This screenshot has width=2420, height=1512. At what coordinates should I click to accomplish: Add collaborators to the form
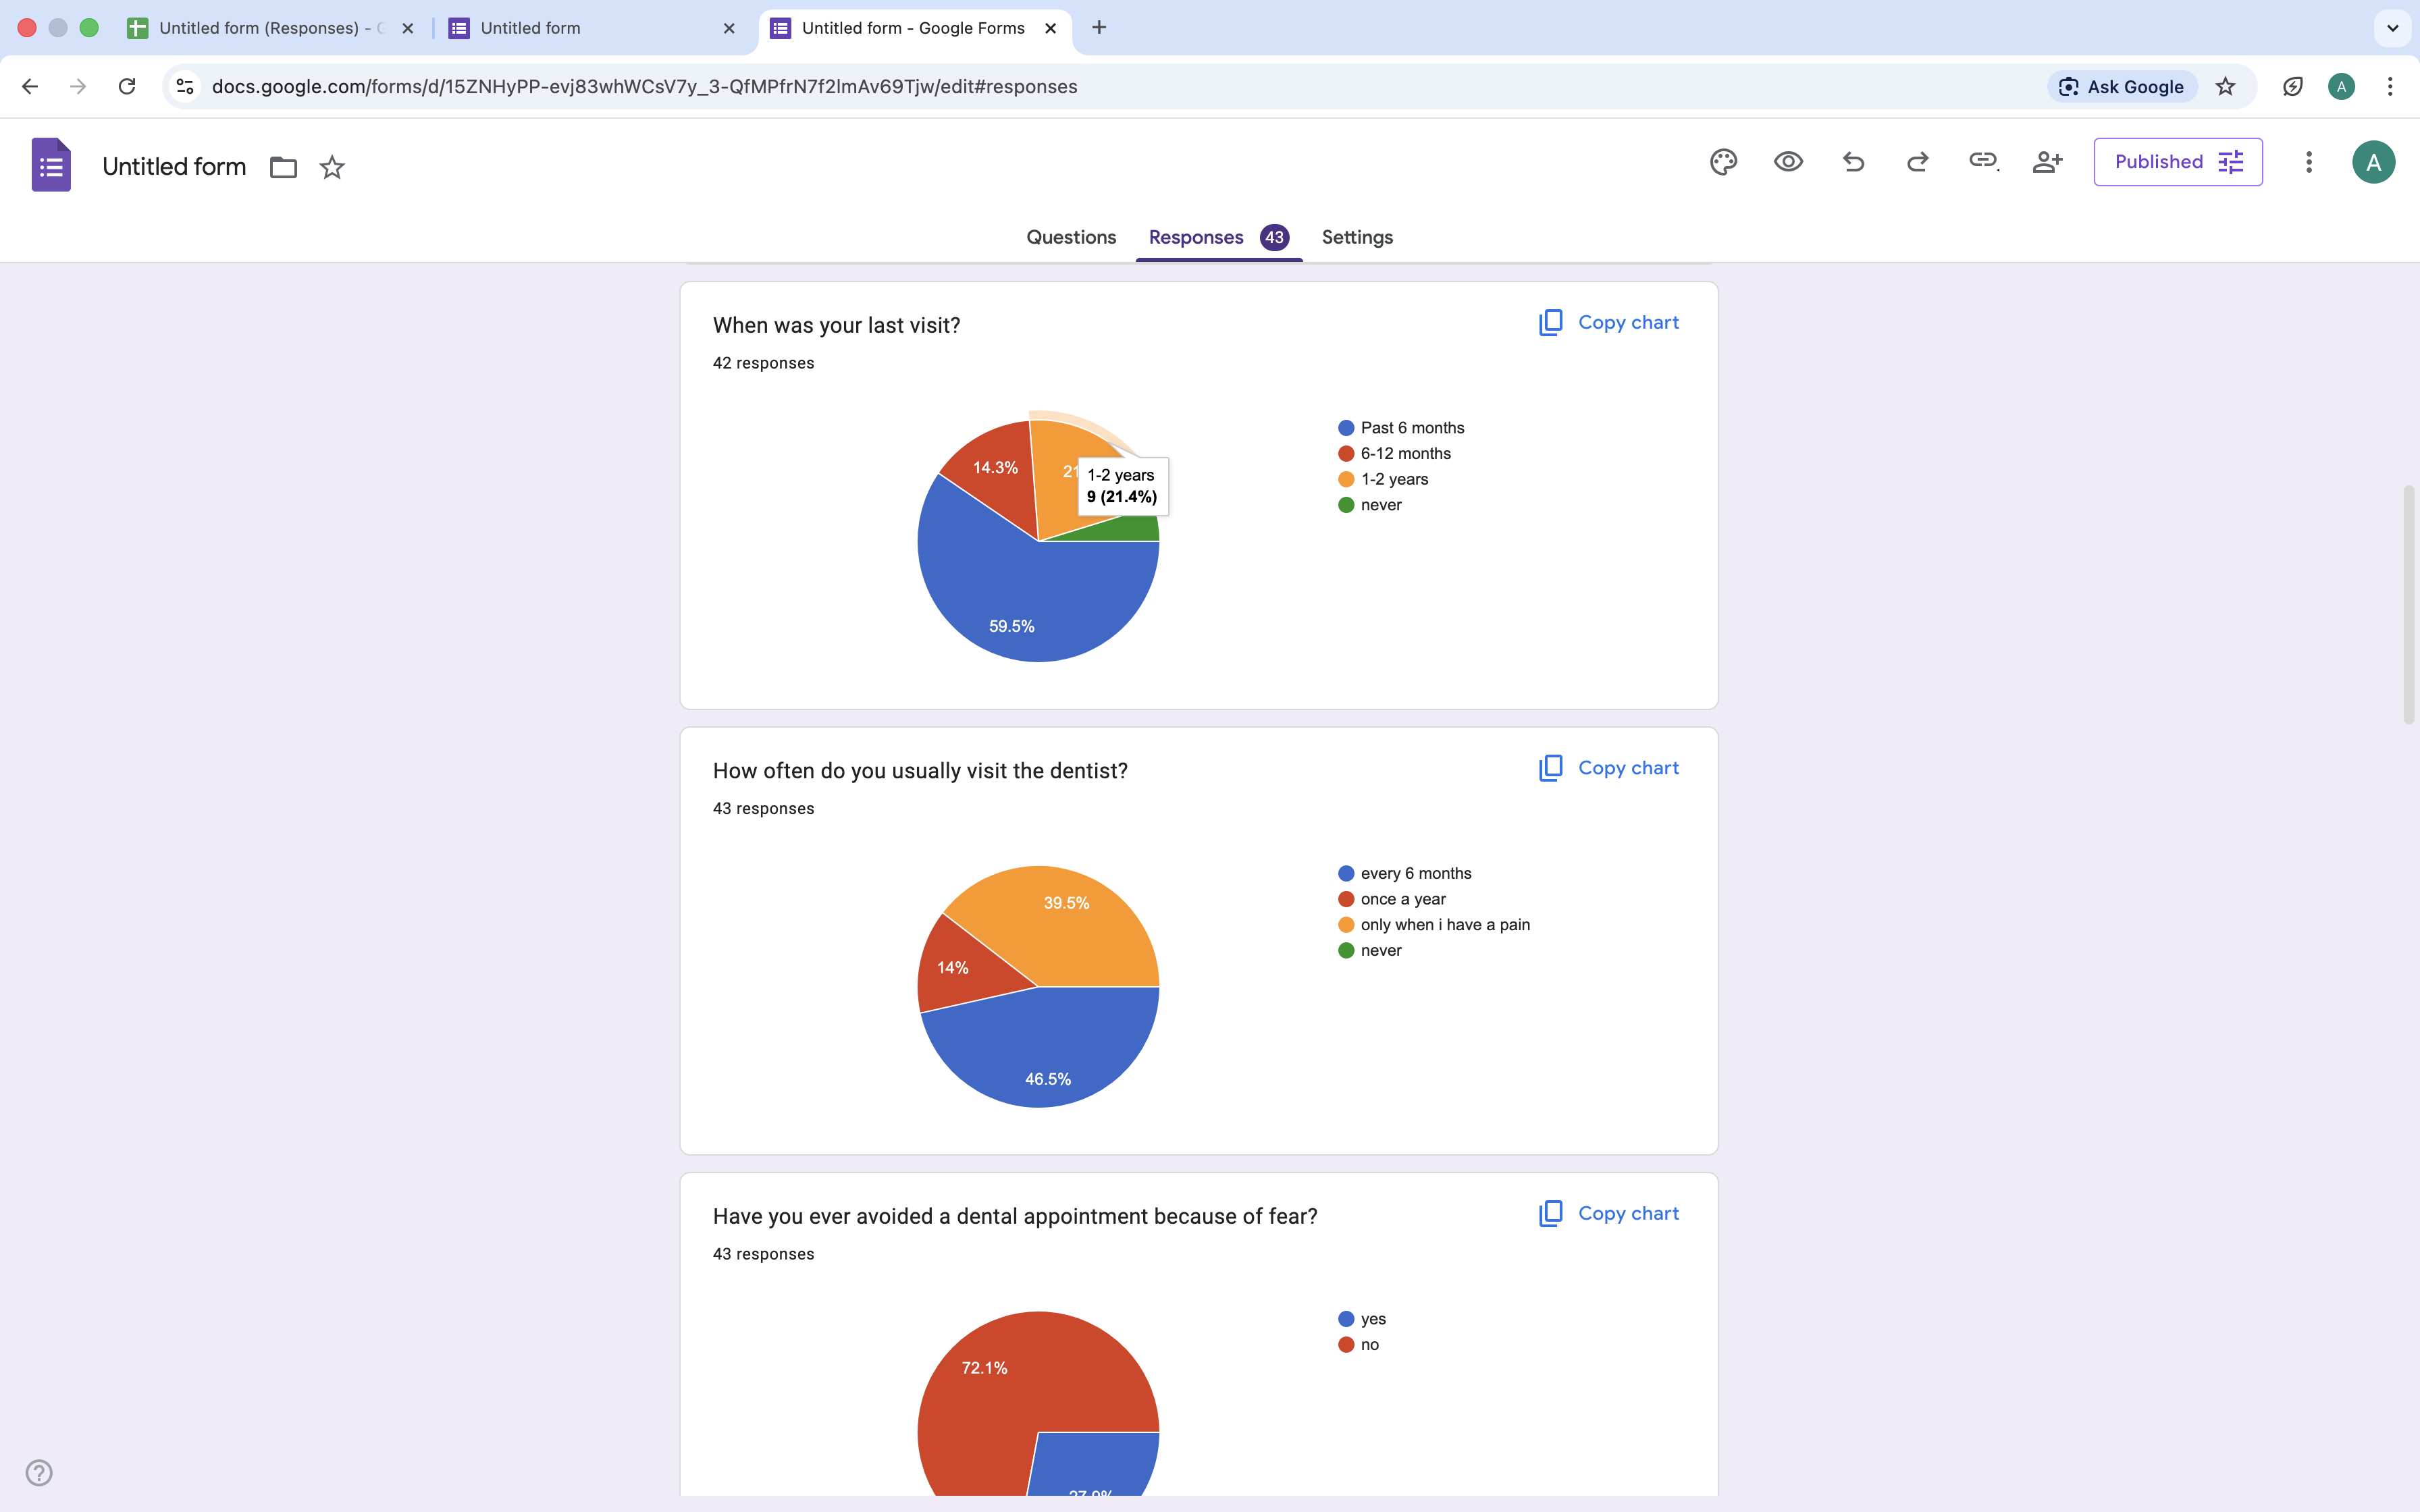tap(2047, 162)
